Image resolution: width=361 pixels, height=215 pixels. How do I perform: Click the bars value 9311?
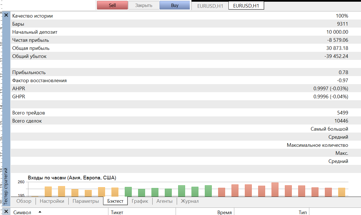point(343,24)
